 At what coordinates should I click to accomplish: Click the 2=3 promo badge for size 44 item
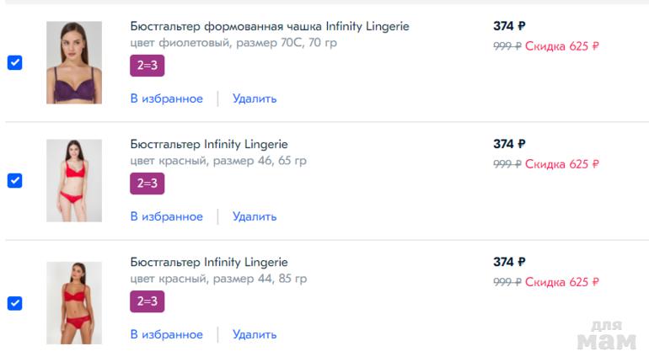click(147, 301)
